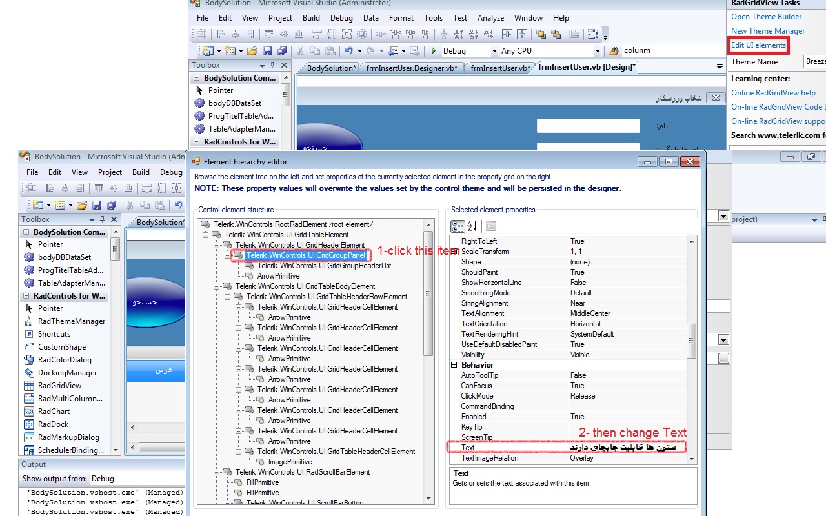Open the active files dropdown beside document tabs
Viewport: 826px width, 516px height.
[x=720, y=67]
